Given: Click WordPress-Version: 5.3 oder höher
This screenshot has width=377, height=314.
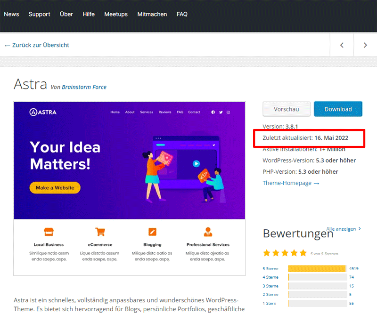Looking at the screenshot, I should [309, 160].
